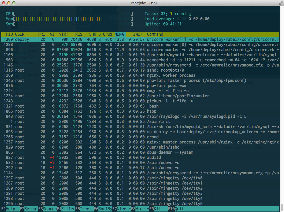Click the CPU meter label
Image resolution: width=284 pixels, height=212 pixels.
[10, 14]
